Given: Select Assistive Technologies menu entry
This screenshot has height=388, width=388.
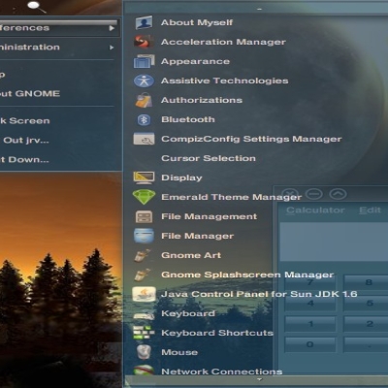Looking at the screenshot, I should coord(225,81).
